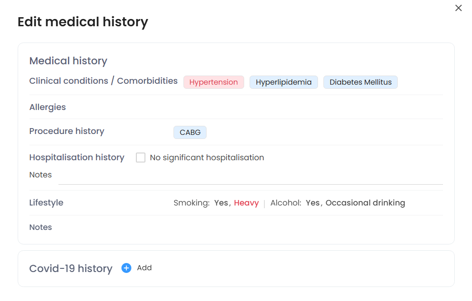Select the 'Occasional drinking' alcohol value

tap(365, 203)
